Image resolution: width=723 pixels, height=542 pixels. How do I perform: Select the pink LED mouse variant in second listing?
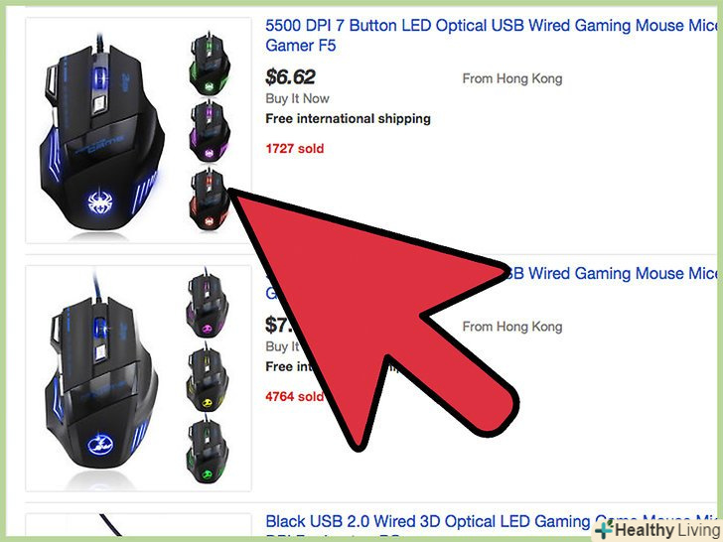[x=207, y=305]
